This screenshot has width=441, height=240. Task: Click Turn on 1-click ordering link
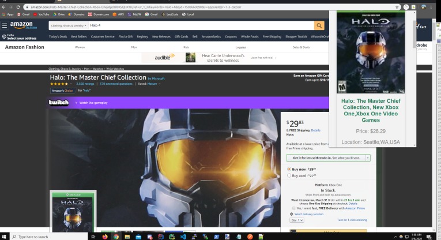pos(352,220)
